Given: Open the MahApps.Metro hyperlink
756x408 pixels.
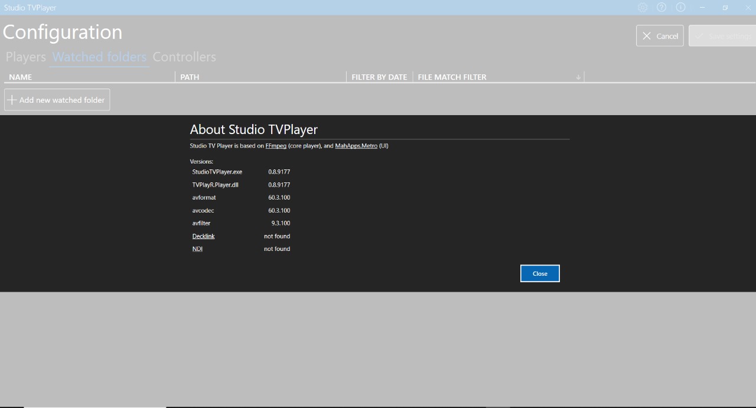Looking at the screenshot, I should pyautogui.click(x=356, y=146).
